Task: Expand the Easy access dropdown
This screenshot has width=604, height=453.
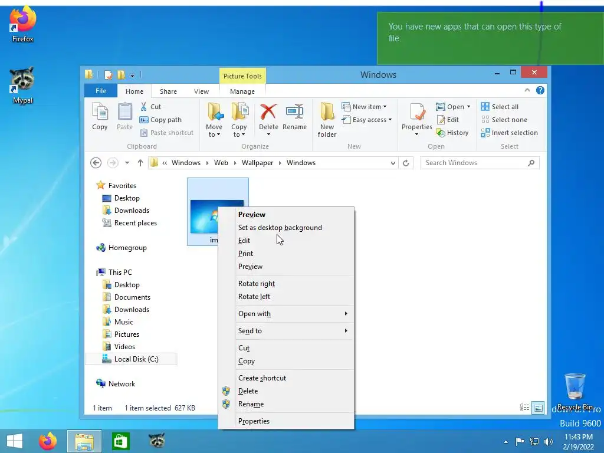Action: [x=390, y=120]
